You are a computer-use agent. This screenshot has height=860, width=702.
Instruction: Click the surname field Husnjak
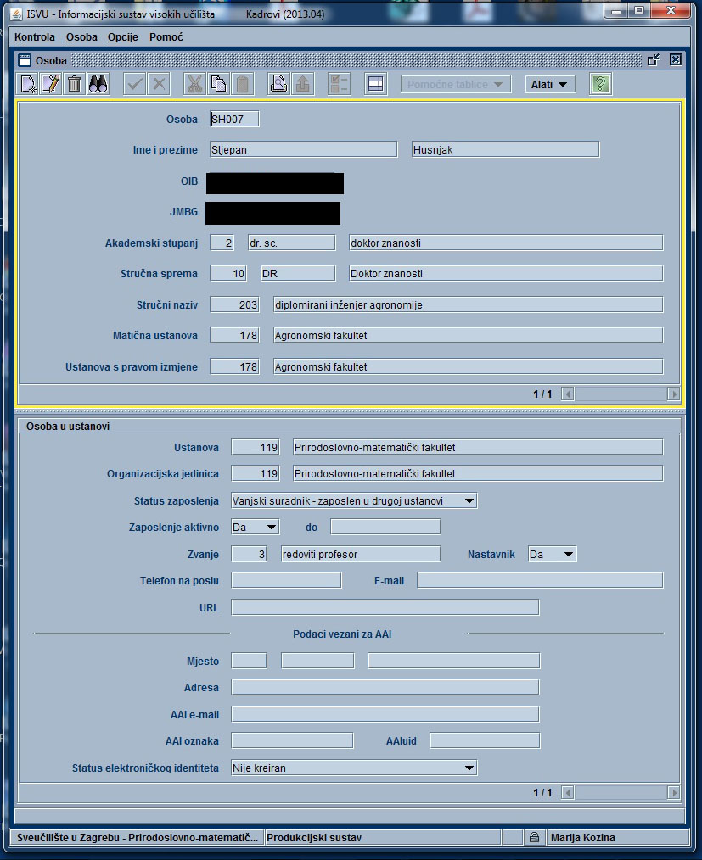coord(506,150)
